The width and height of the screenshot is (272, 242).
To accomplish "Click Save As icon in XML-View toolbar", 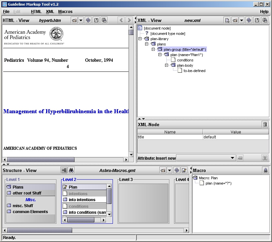I will 265,20.
